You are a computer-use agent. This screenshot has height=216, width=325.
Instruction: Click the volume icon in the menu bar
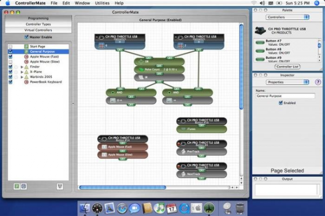click(x=262, y=3)
